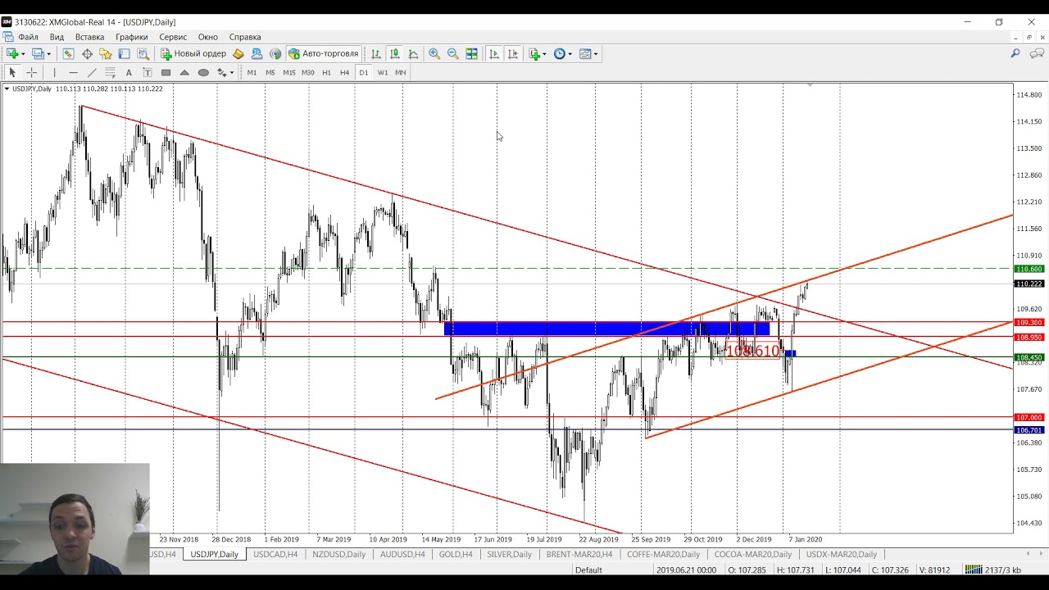Open the Графики menu

coord(131,37)
